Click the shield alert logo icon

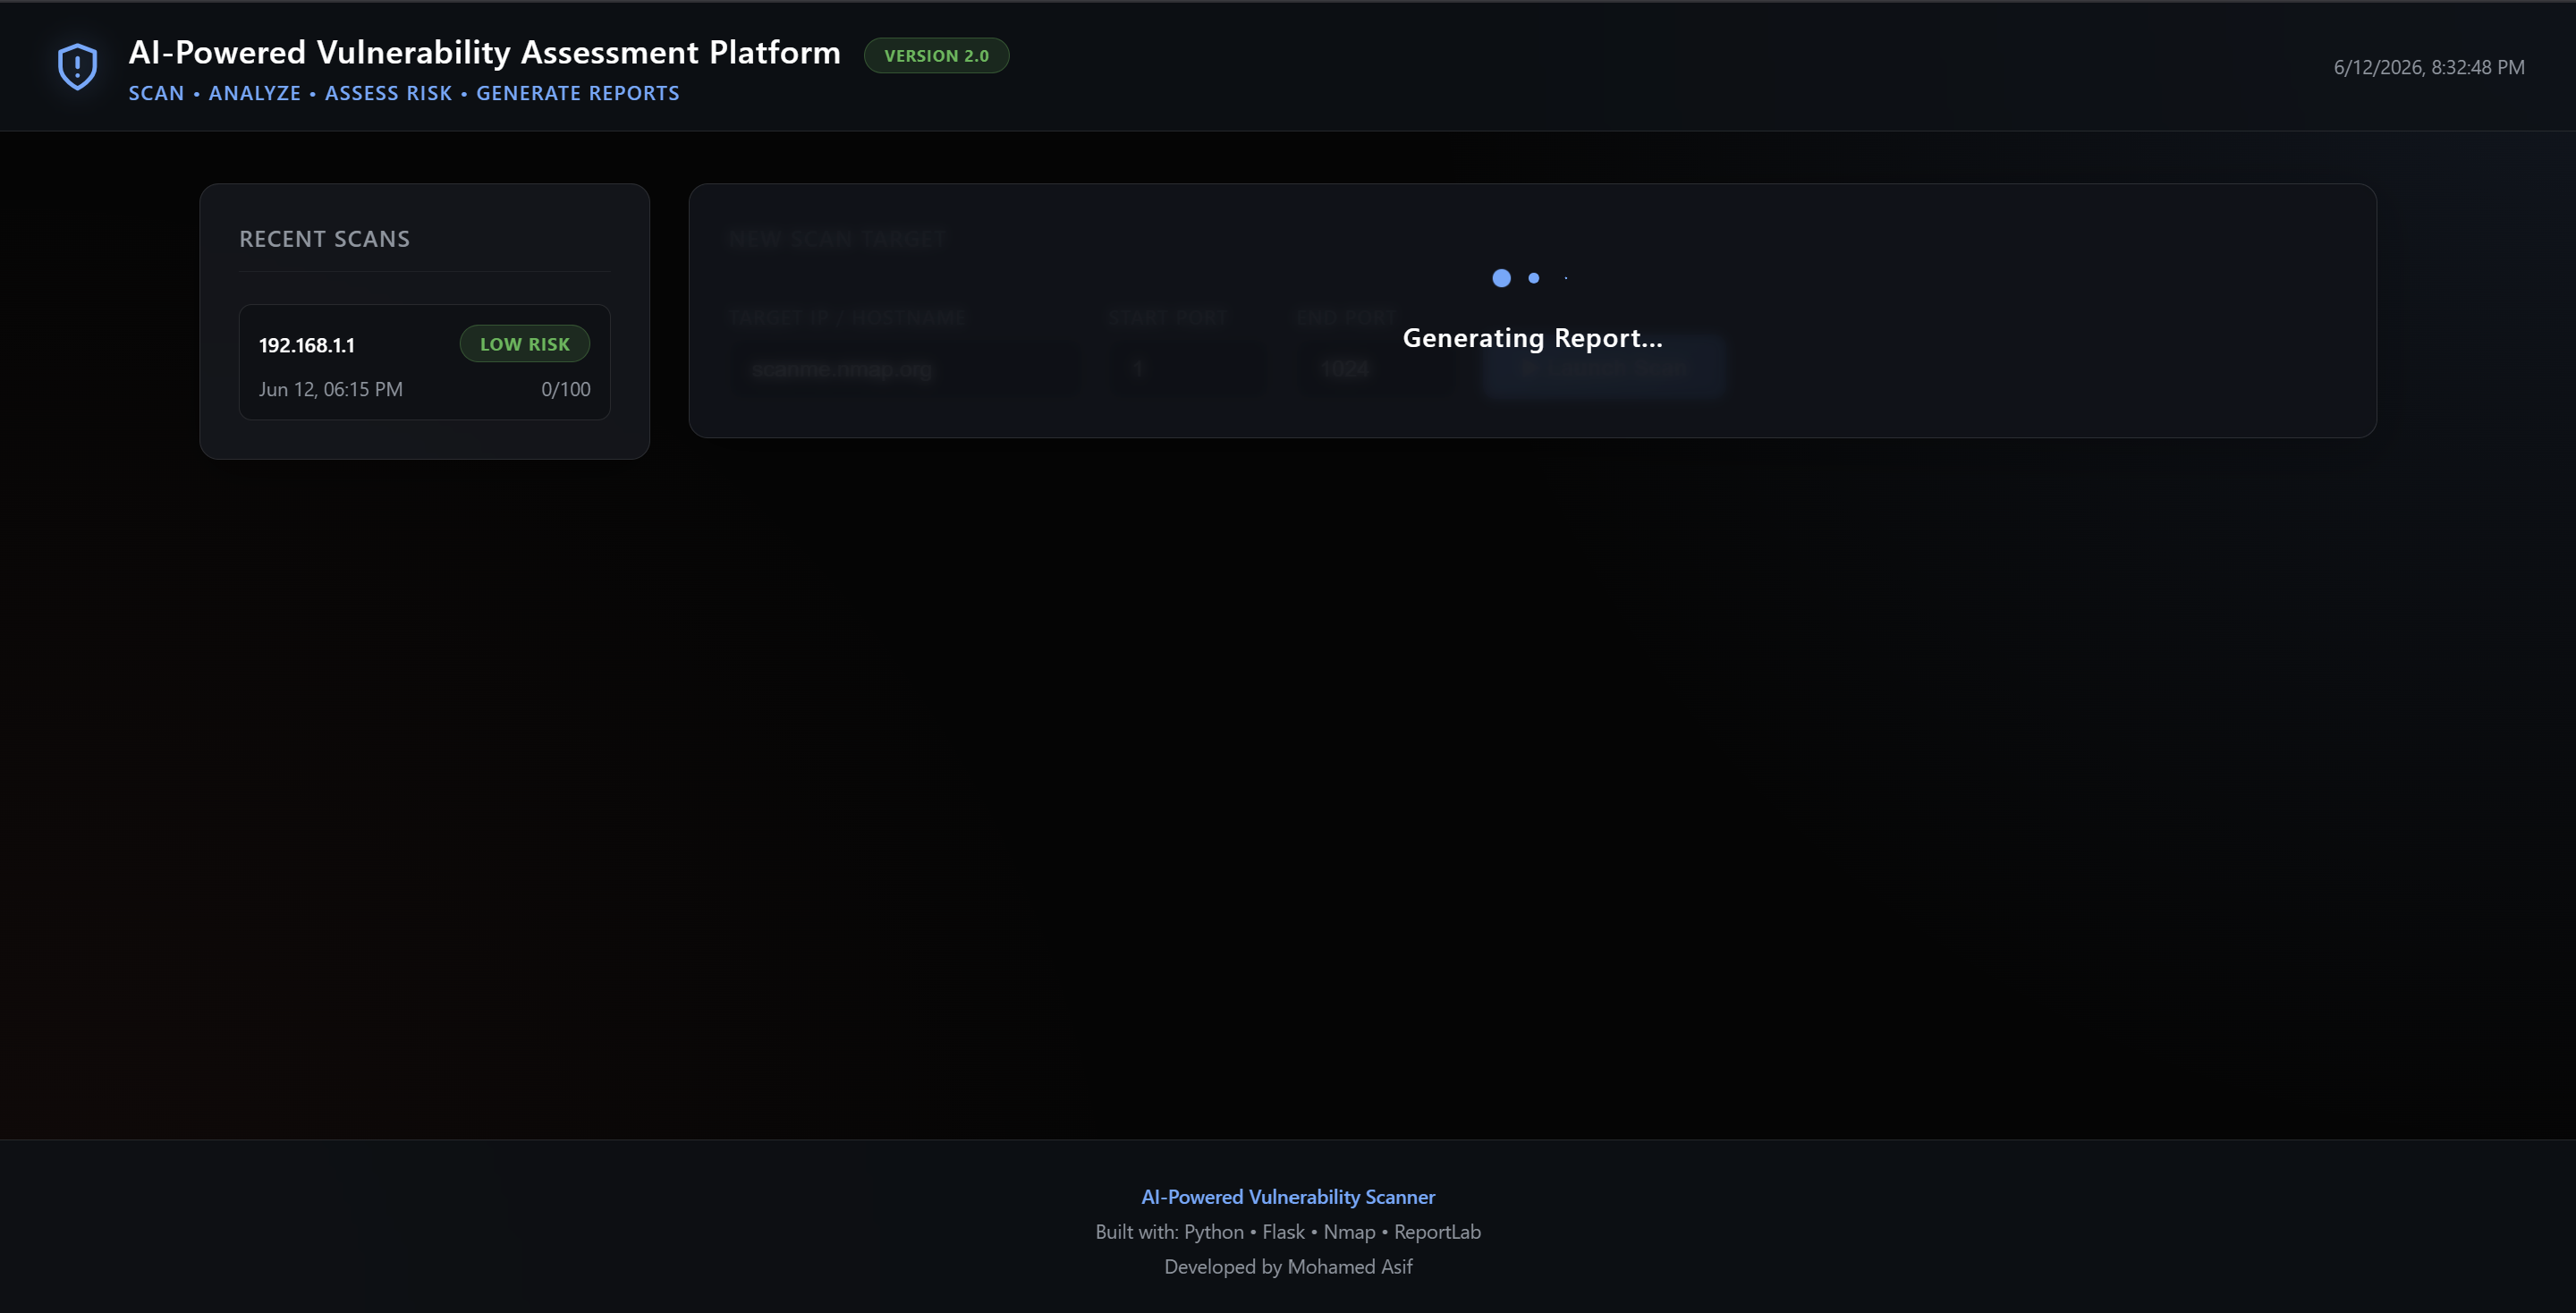78,67
